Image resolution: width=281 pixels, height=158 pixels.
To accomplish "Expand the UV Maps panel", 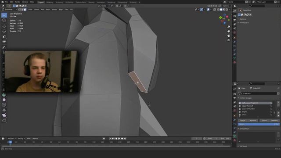I will [x=243, y=146].
